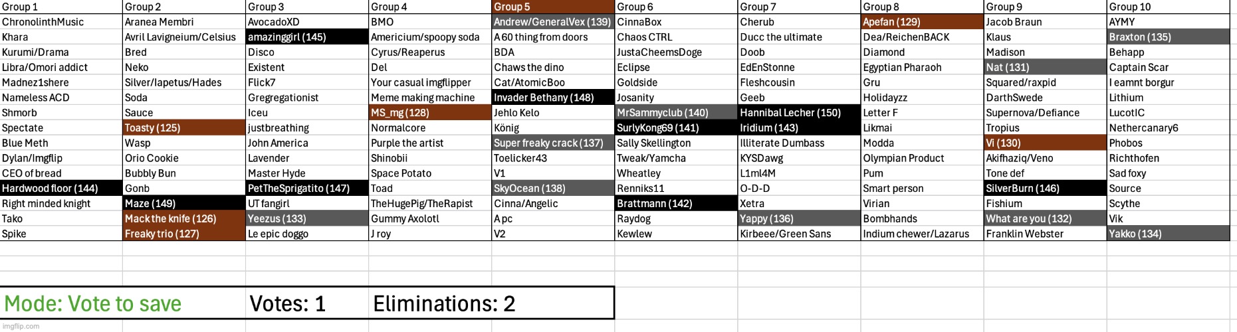Select the ChronolinthMusic cell

[x=61, y=22]
